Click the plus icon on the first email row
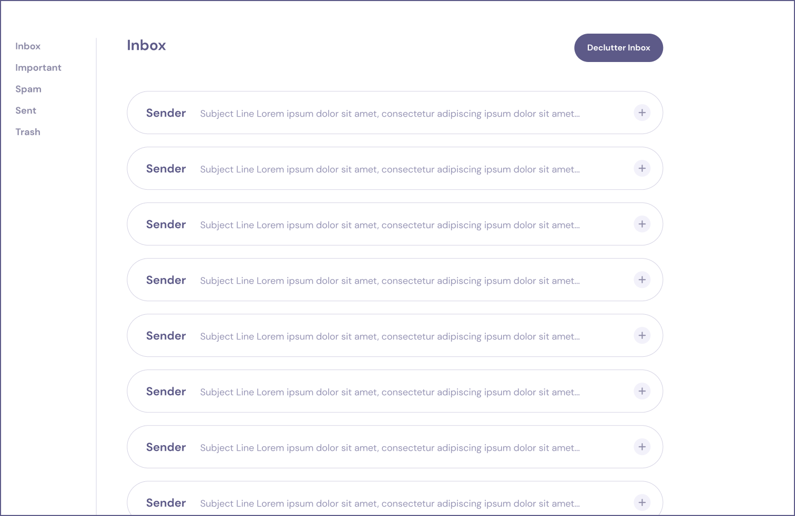The width and height of the screenshot is (795, 516). 642,112
